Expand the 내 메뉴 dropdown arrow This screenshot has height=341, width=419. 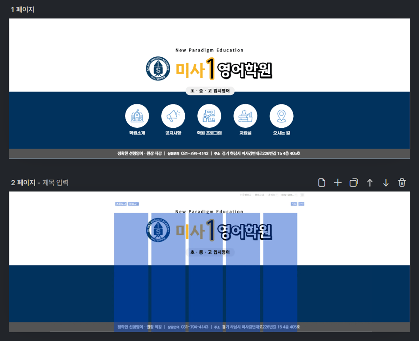coord(277,194)
